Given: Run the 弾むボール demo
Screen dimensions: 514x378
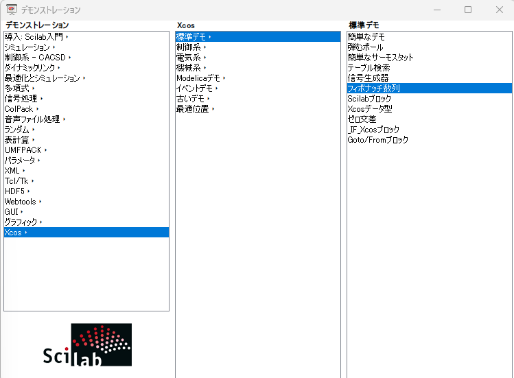Looking at the screenshot, I should (430, 47).
